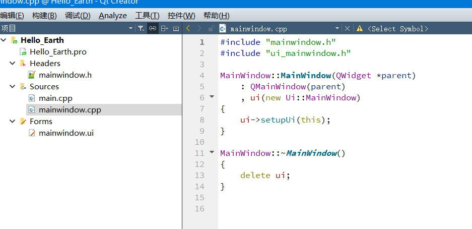Go back with the left arrow
The width and height of the screenshot is (472, 229).
click(188, 28)
